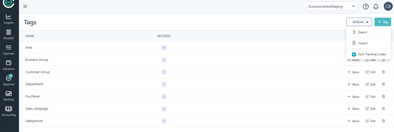Add Value to Salesperson

pos(353,121)
